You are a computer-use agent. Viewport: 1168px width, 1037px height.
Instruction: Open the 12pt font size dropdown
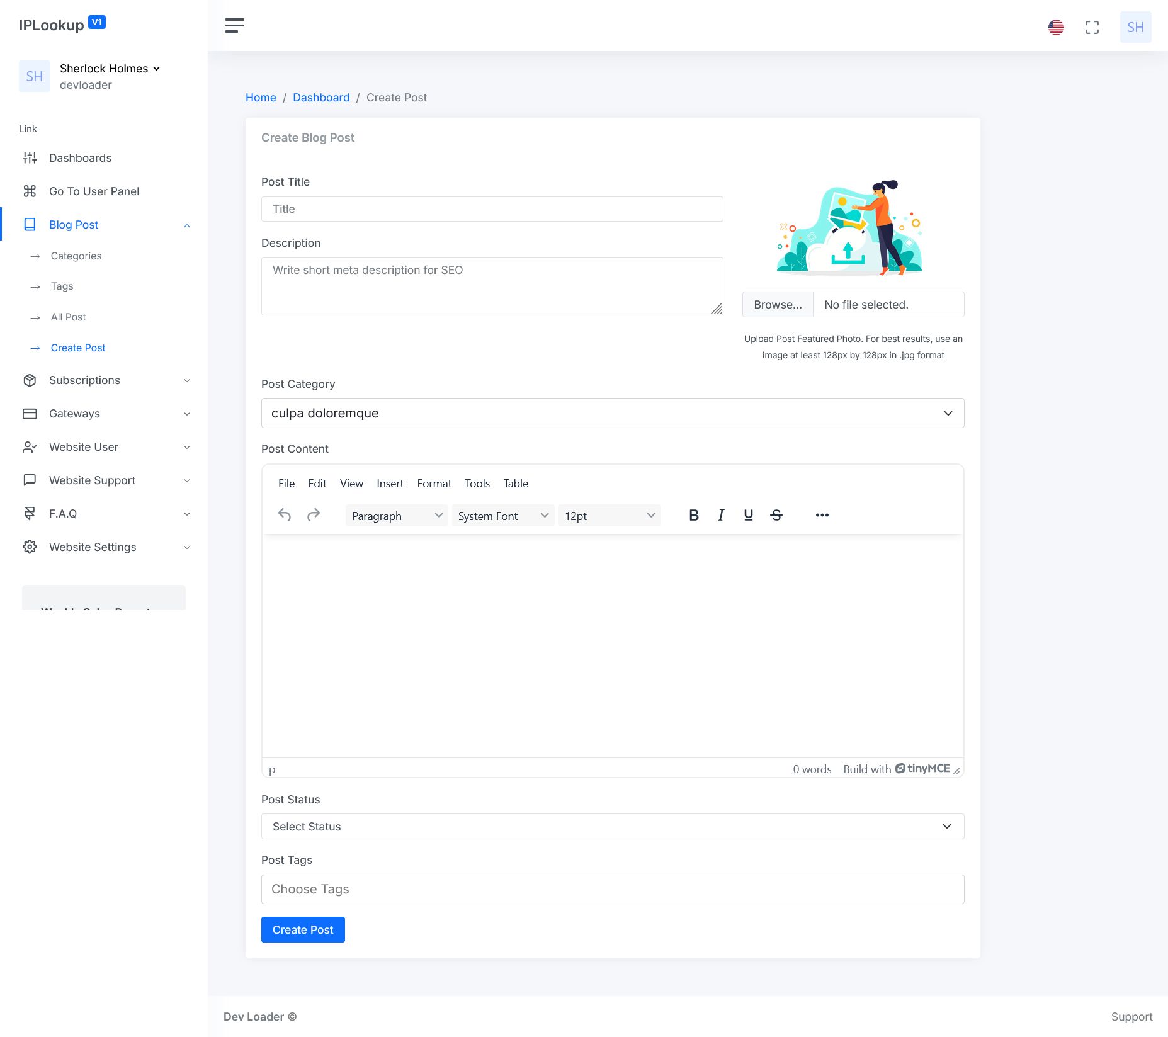pos(610,516)
